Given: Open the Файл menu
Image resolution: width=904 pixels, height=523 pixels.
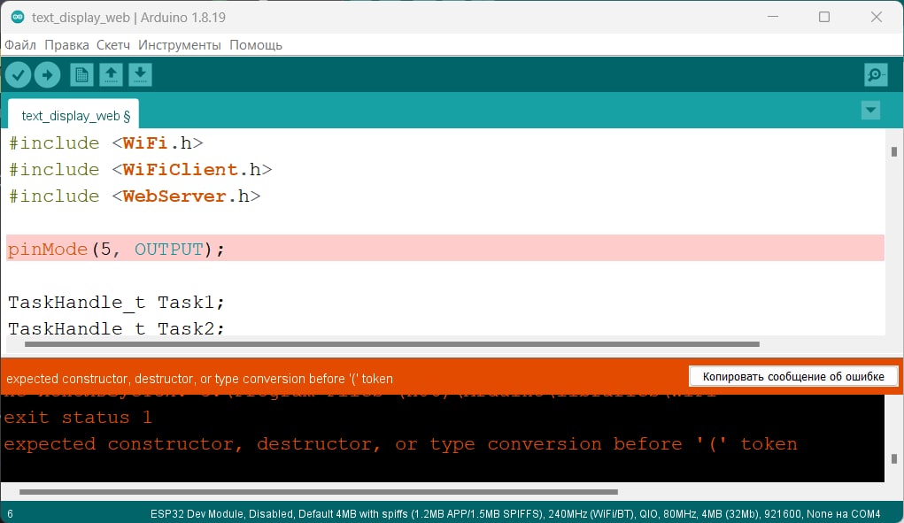Looking at the screenshot, I should pyautogui.click(x=20, y=45).
